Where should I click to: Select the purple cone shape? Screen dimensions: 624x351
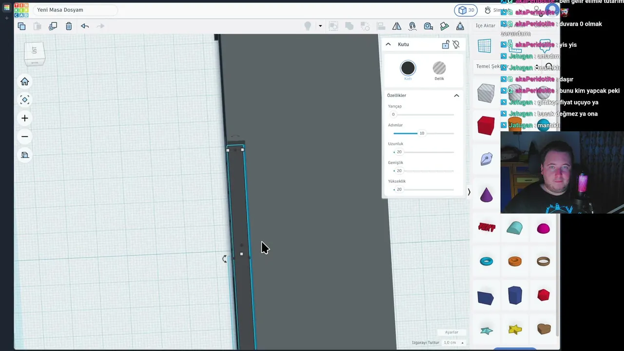[x=487, y=195]
